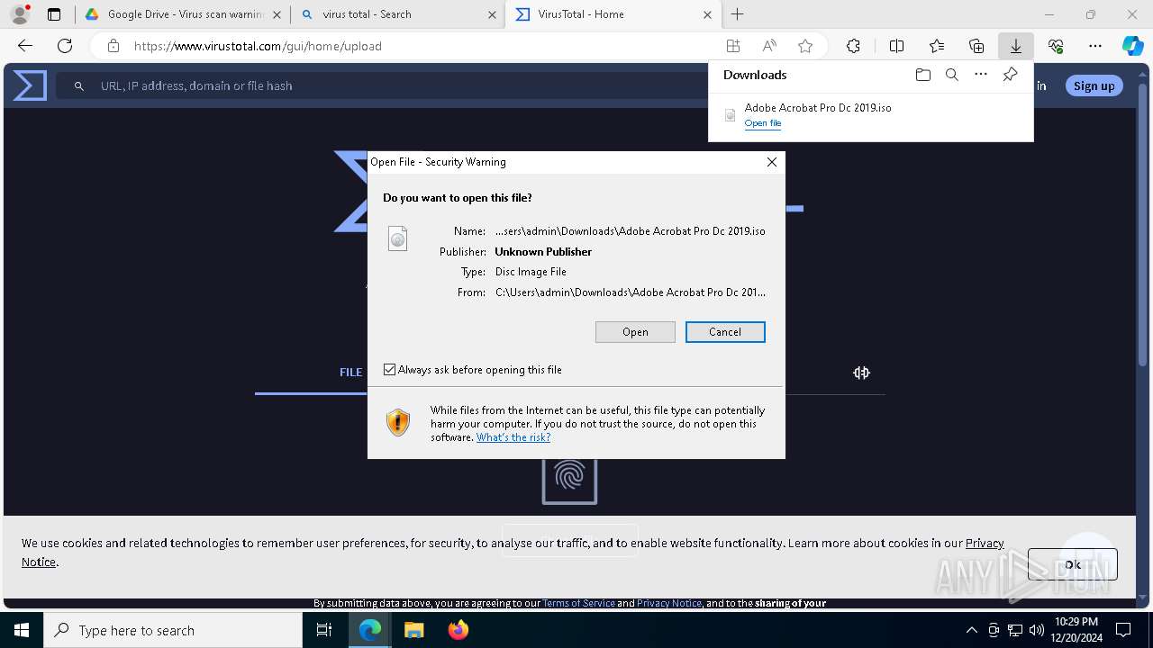Click the Windows taskbar search box
This screenshot has height=648, width=1153.
(173, 630)
